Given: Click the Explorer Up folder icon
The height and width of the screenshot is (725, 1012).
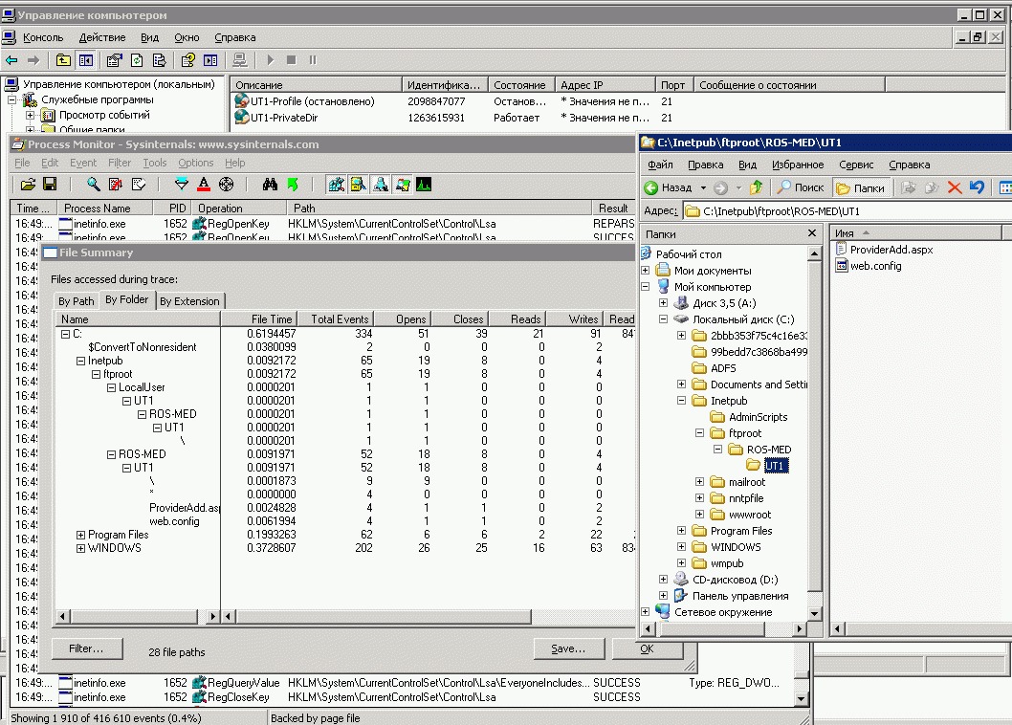Looking at the screenshot, I should click(757, 187).
